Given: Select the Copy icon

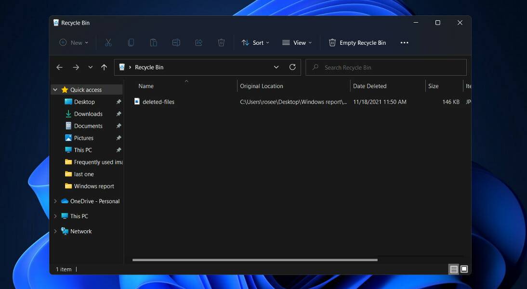Looking at the screenshot, I should 131,42.
